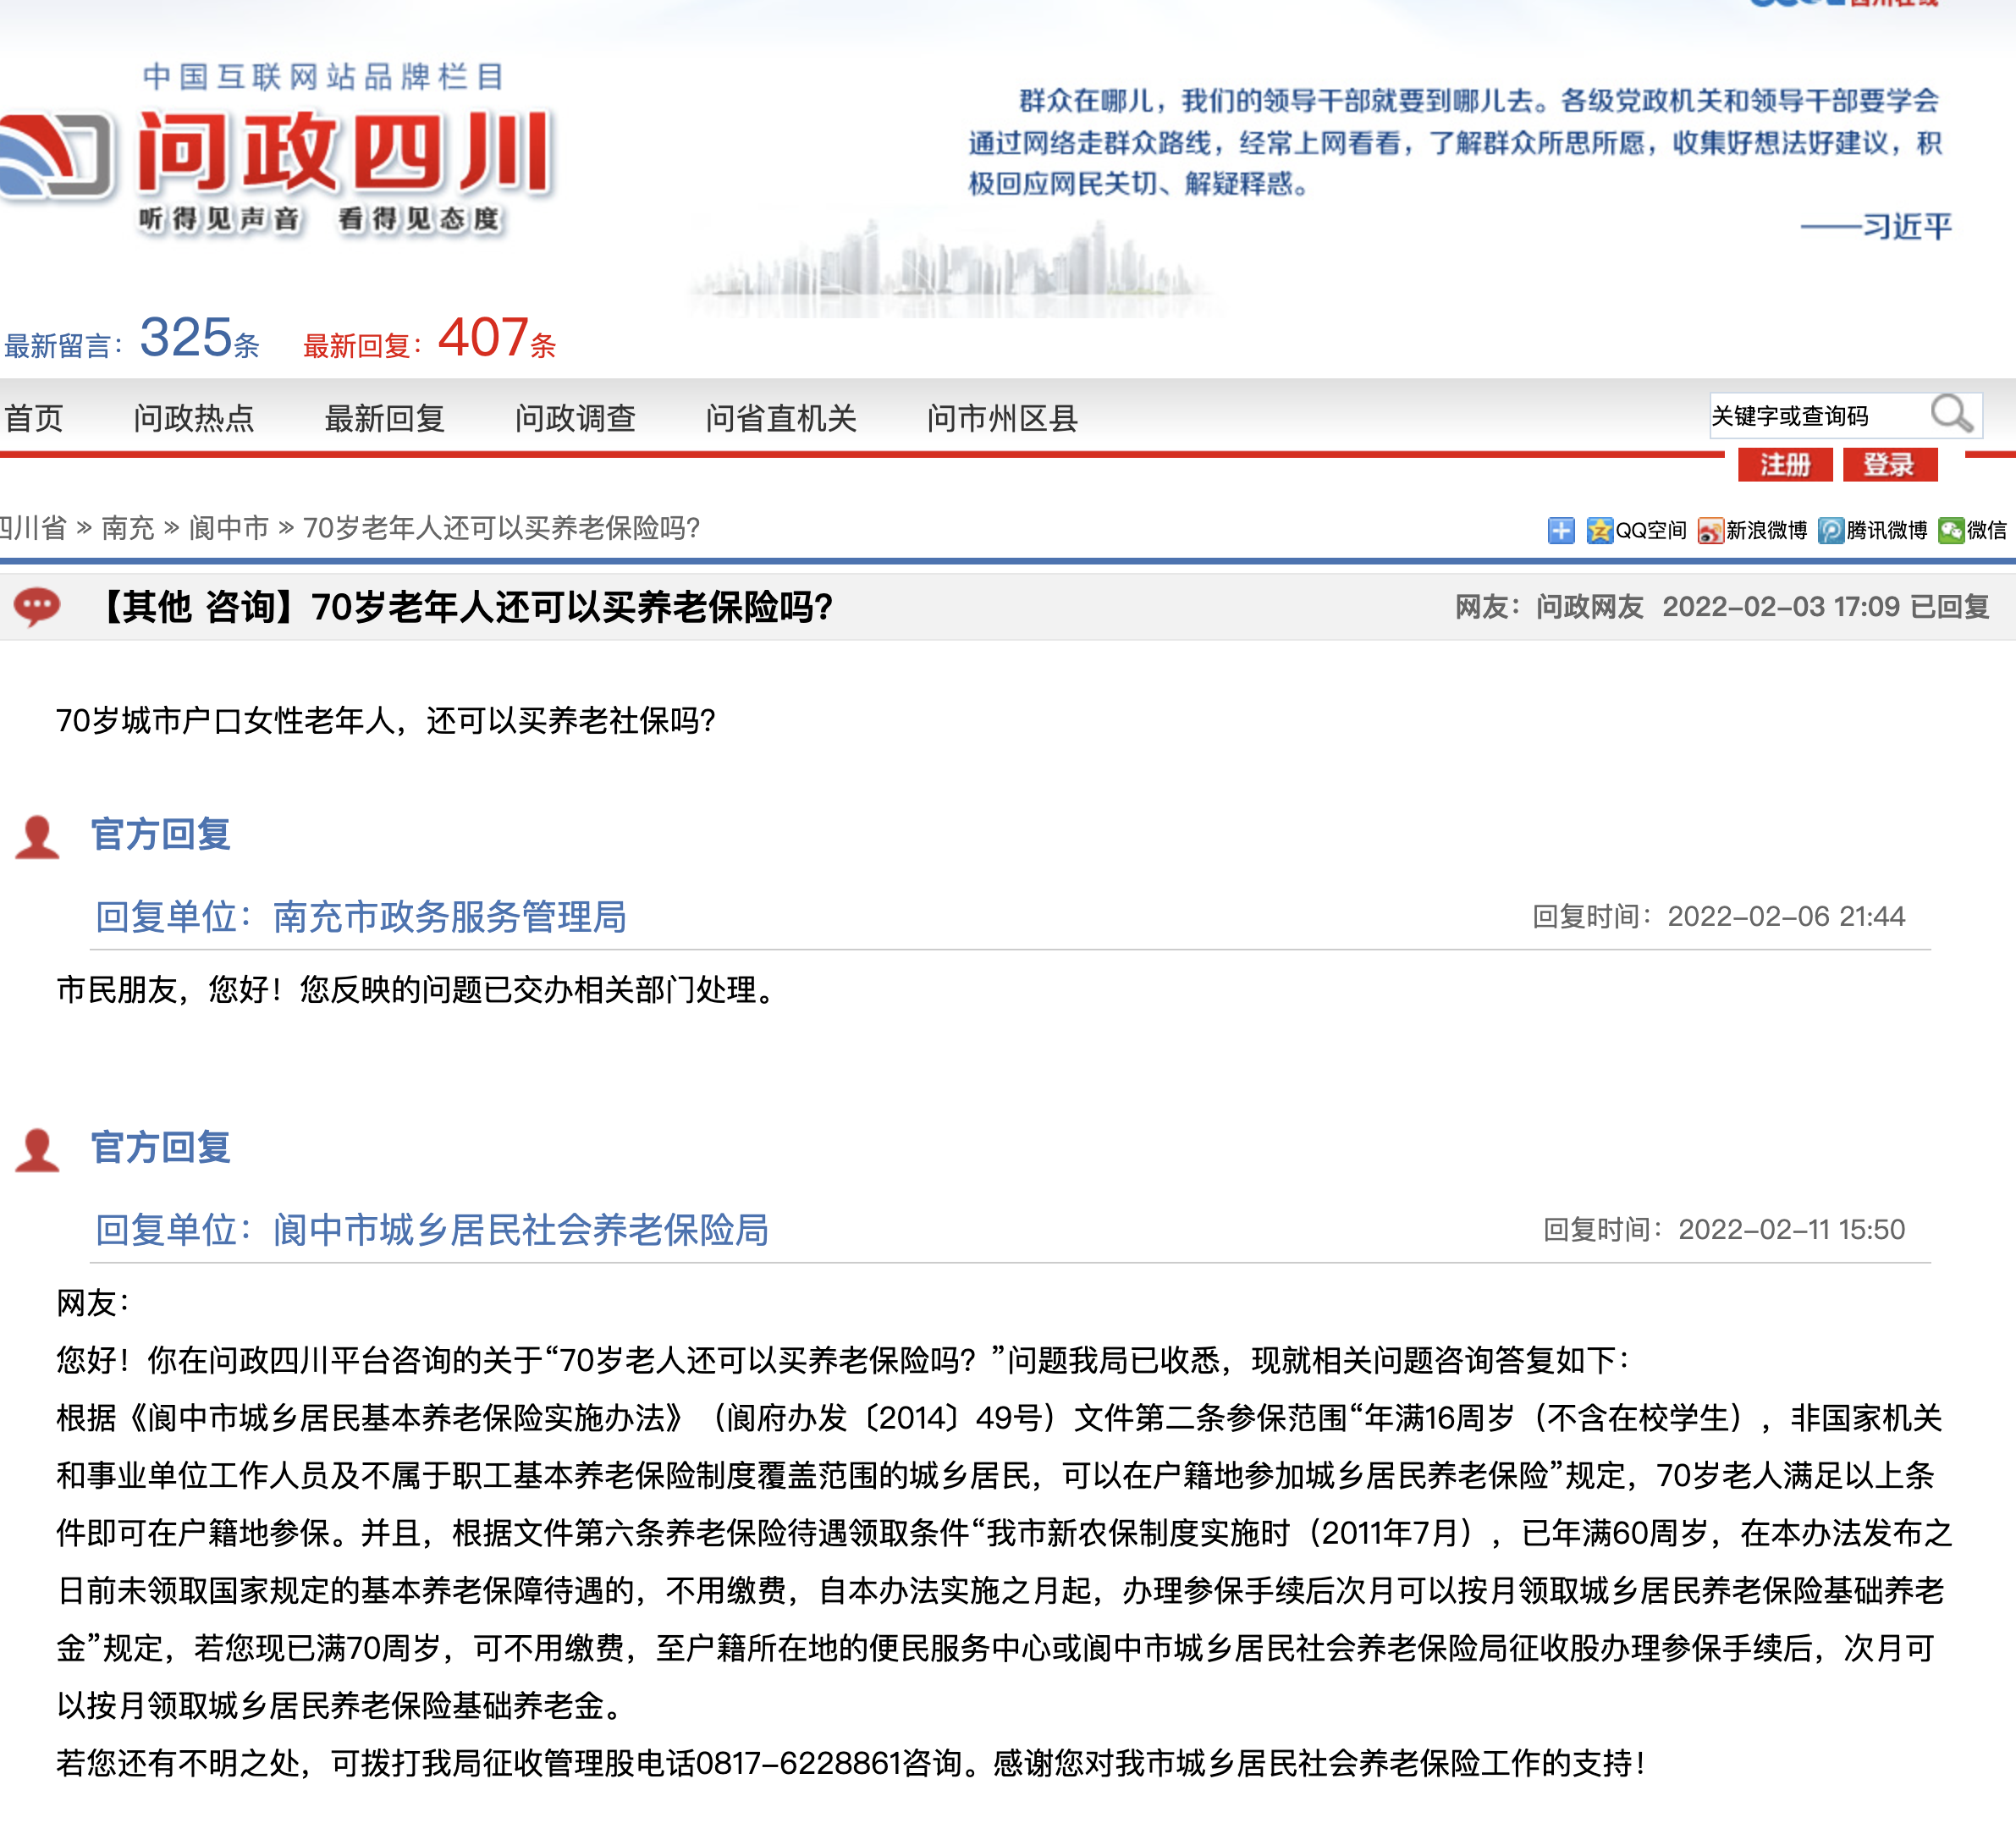Open the 南充 breadcrumb link

[128, 527]
